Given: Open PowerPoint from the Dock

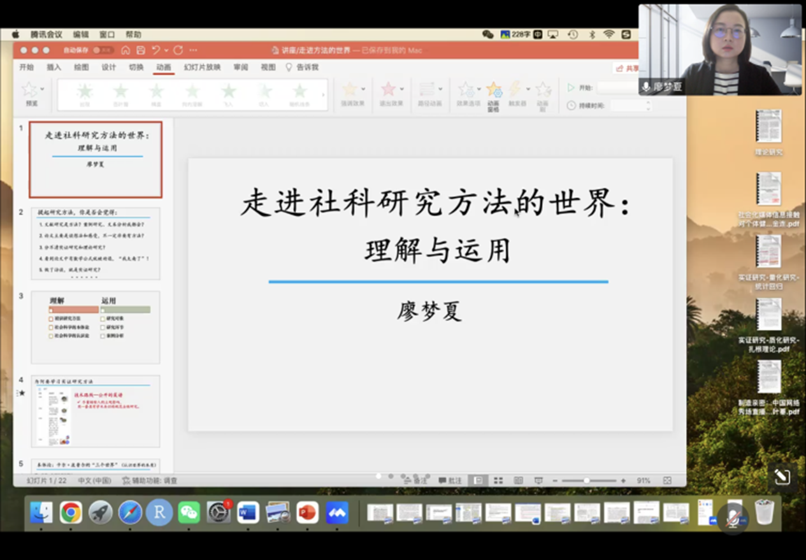Looking at the screenshot, I should click(x=307, y=512).
